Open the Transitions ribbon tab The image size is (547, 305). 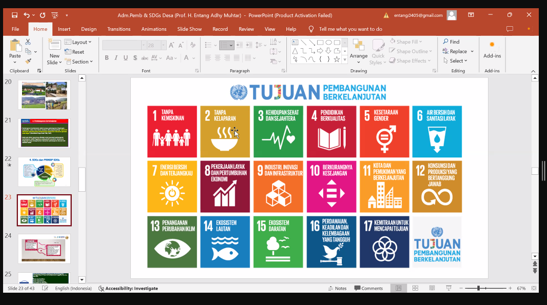click(x=119, y=29)
